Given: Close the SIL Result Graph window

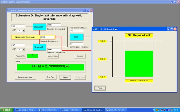Looking at the screenshot, I should (x=175, y=29).
